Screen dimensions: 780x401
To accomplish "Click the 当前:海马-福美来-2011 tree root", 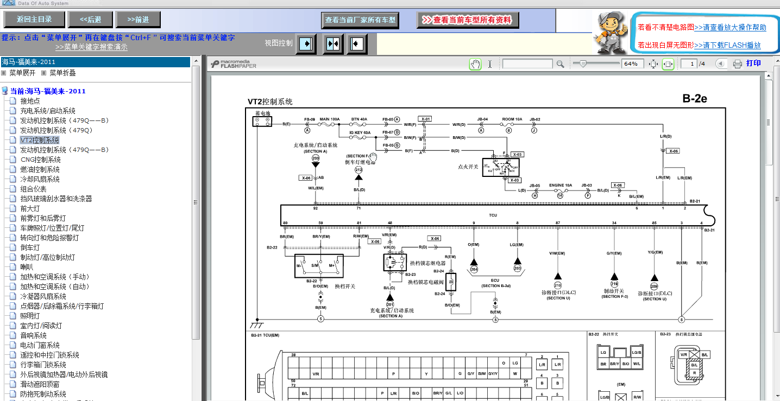I will [48, 91].
